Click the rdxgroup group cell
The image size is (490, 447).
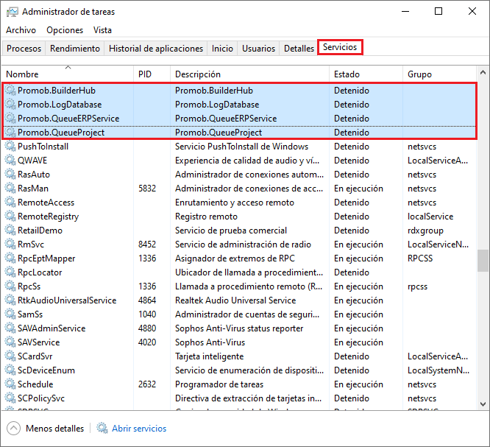pos(425,230)
